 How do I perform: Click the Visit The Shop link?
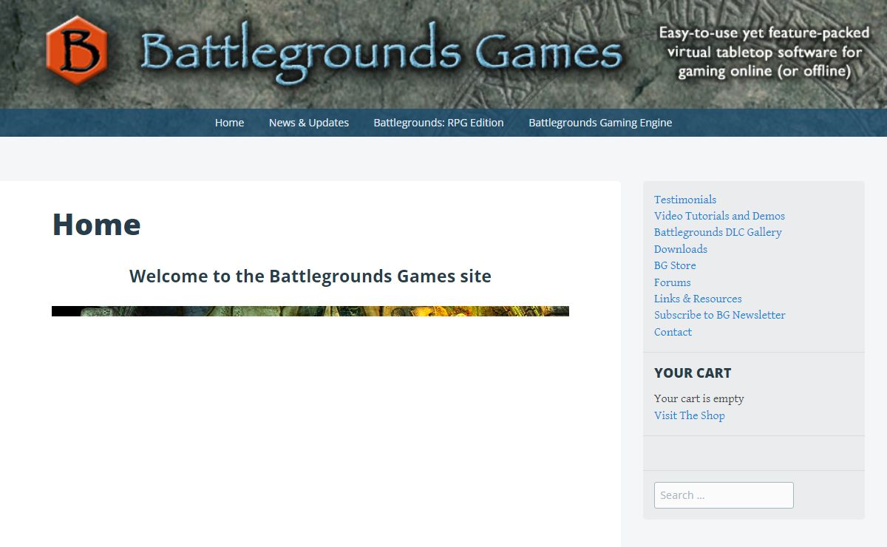point(689,415)
